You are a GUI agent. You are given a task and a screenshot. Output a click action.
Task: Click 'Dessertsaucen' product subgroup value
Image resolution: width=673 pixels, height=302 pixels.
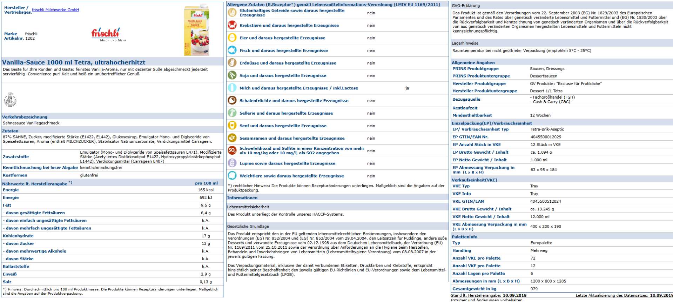coord(544,76)
